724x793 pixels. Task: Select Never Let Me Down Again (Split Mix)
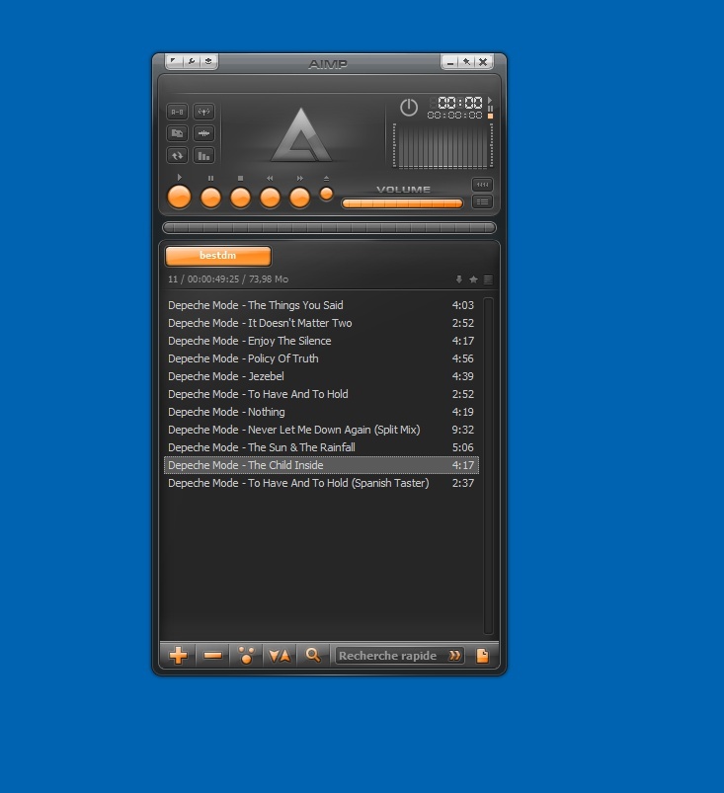321,430
